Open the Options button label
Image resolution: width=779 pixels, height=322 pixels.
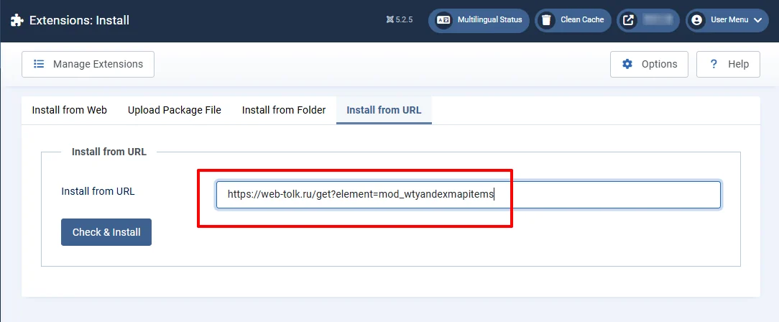[659, 64]
